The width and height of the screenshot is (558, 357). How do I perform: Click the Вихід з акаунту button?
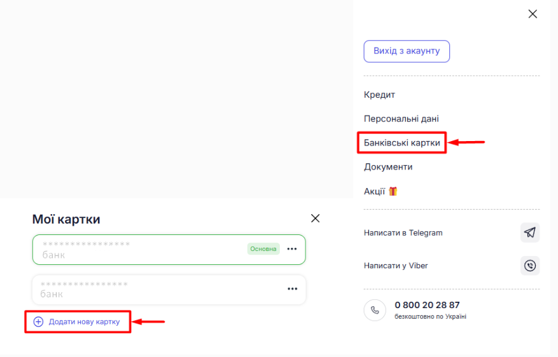tap(407, 51)
